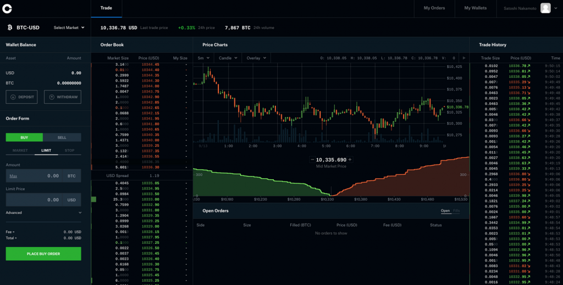Viewport: 563px width, 285px height.
Task: Expand the Candle chart type dropdown
Action: [228, 58]
